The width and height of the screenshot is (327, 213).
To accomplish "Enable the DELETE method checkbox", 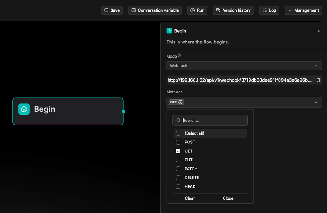I will 178,178.
